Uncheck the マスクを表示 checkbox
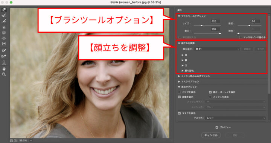The width and height of the screenshot is (271, 143). 180,113
